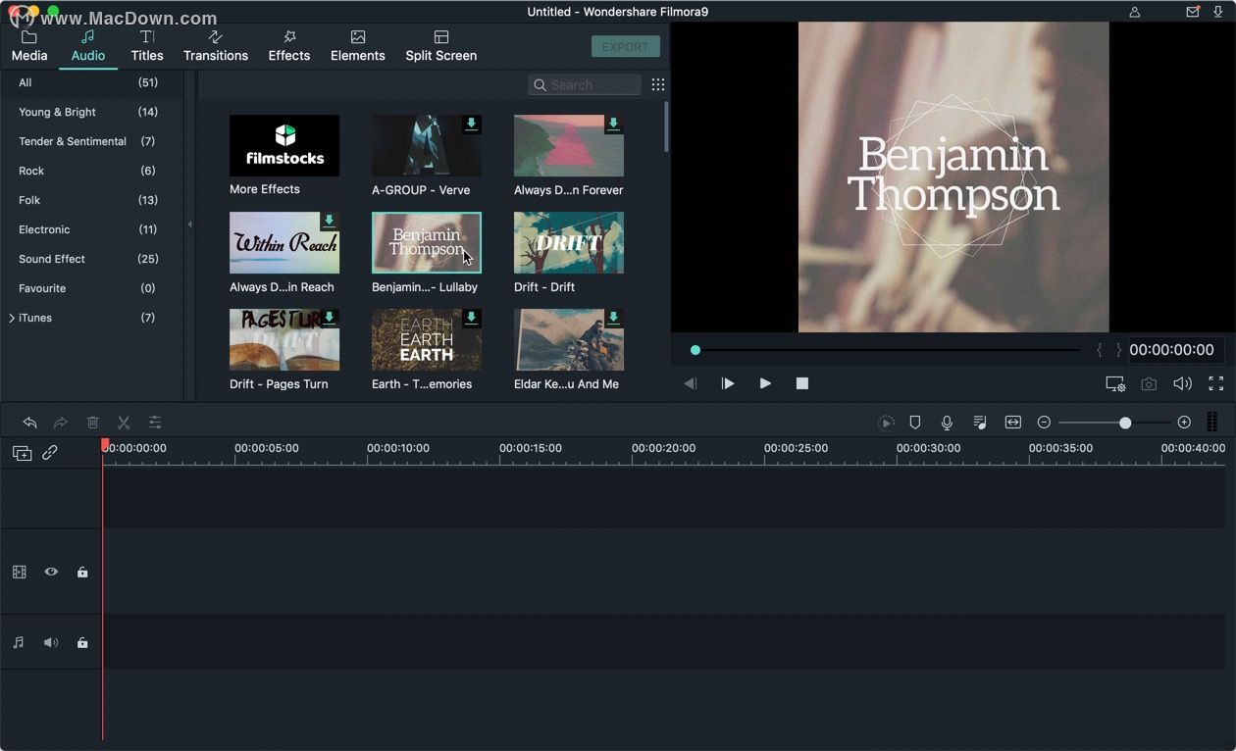Collapse the audio category sidebar arrow
The height and width of the screenshot is (751, 1236).
(x=189, y=225)
